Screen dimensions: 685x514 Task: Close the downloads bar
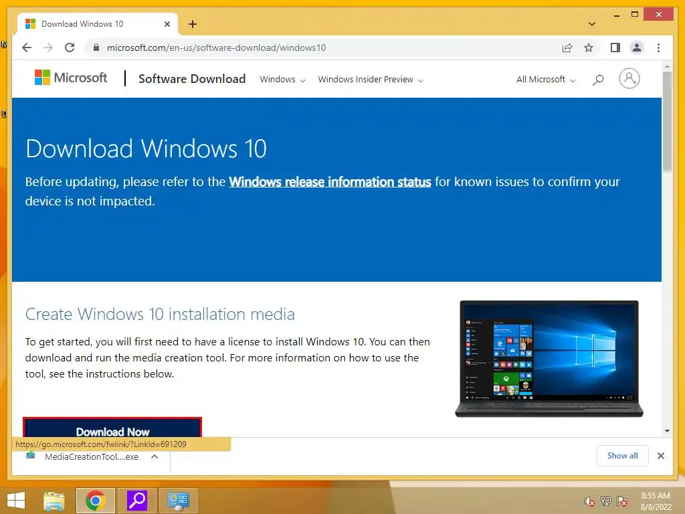click(660, 456)
